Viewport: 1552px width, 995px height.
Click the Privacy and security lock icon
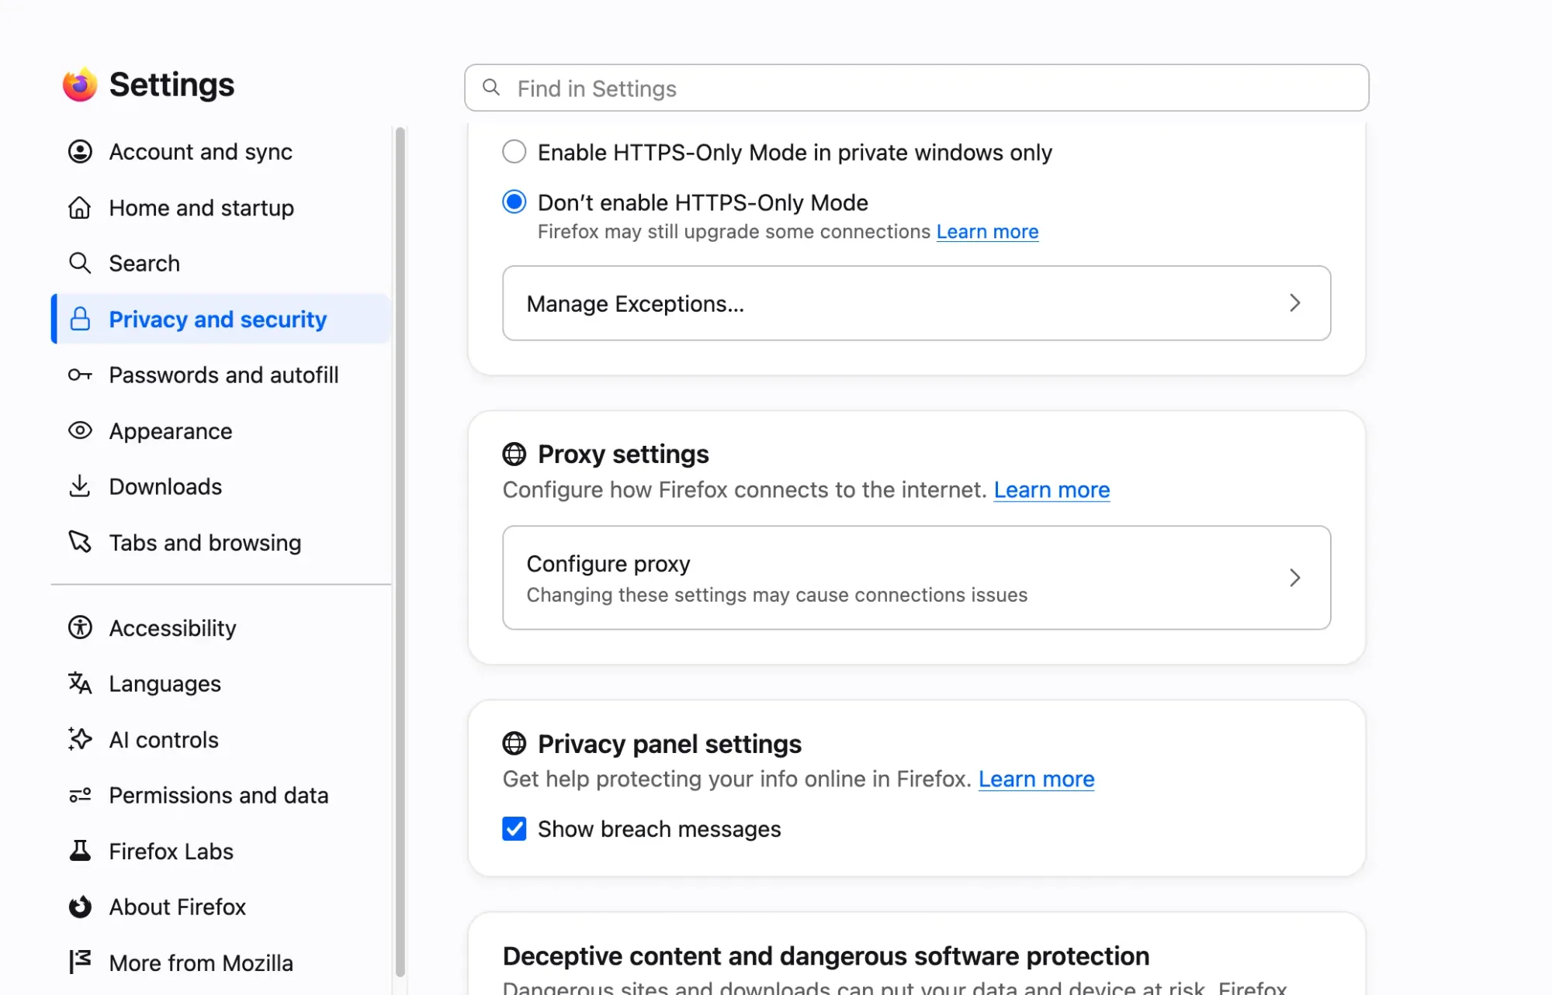click(x=80, y=319)
